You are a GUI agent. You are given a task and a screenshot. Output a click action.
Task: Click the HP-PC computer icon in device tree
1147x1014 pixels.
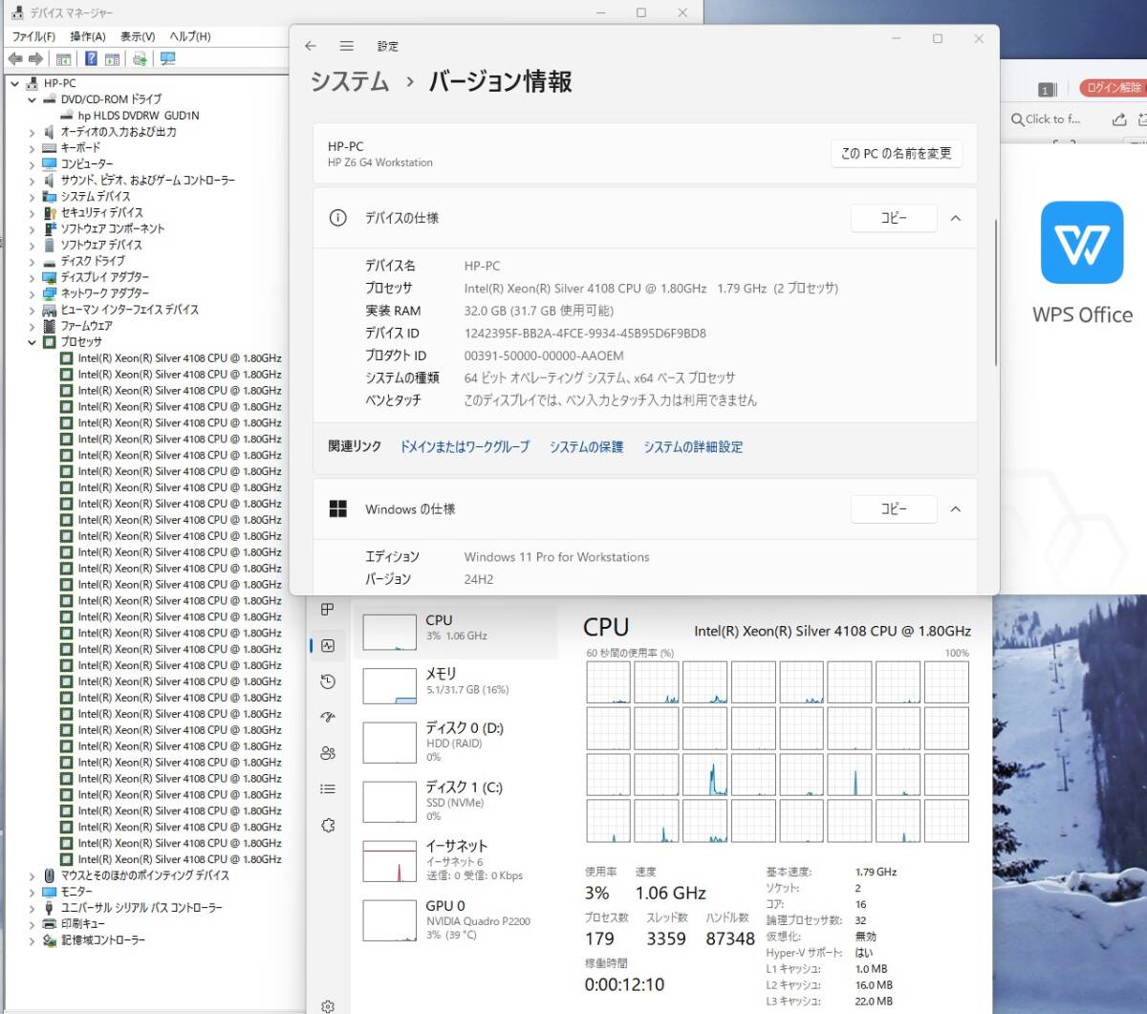33,83
